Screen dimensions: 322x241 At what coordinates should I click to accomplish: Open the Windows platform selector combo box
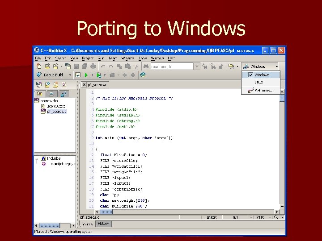point(260,66)
